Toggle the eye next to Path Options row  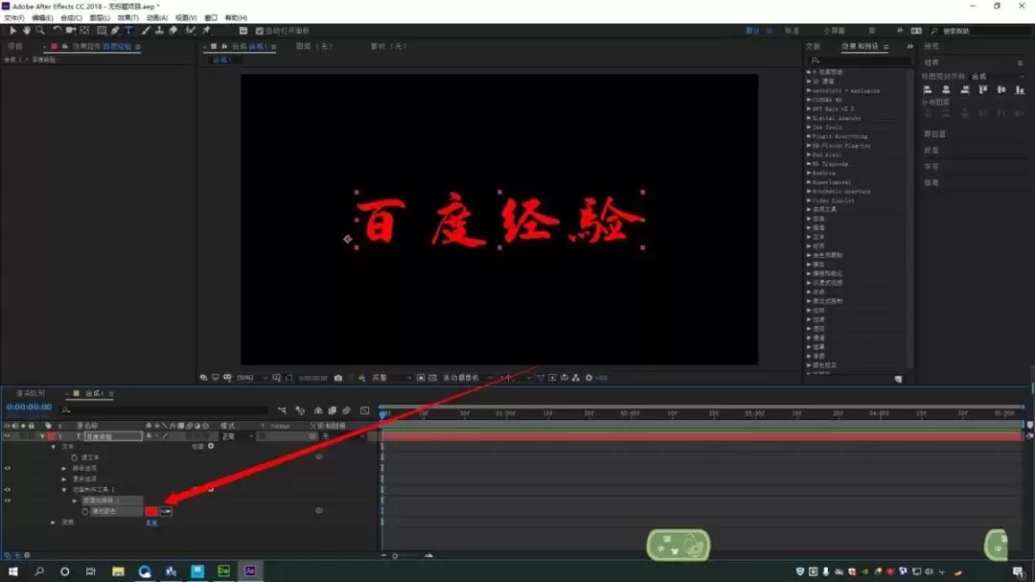pyautogui.click(x=8, y=468)
